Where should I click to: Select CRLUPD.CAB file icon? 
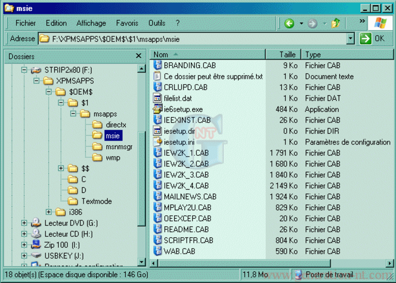click(158, 87)
